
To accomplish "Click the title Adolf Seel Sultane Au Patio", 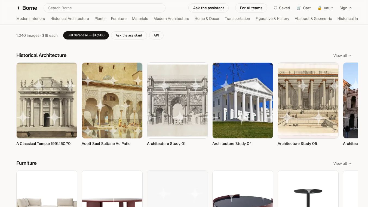I will click(x=106, y=144).
